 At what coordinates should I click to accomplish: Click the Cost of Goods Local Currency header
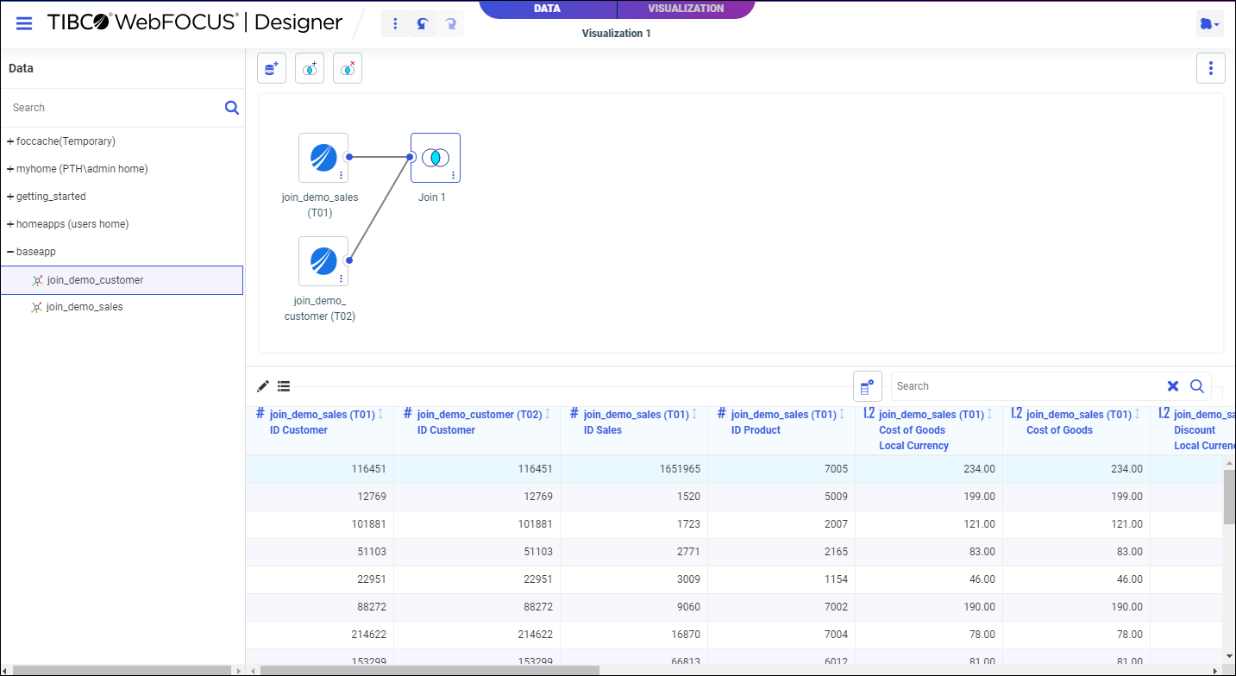pyautogui.click(x=929, y=430)
